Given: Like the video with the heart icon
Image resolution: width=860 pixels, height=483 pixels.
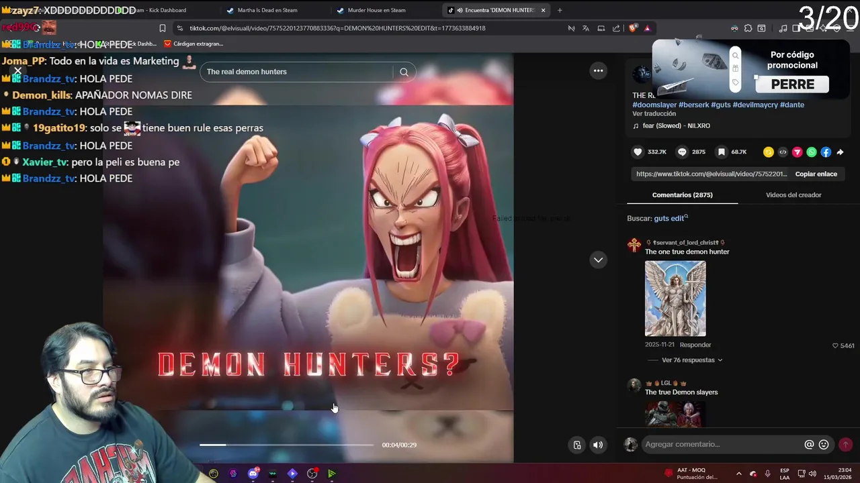Looking at the screenshot, I should pyautogui.click(x=638, y=152).
